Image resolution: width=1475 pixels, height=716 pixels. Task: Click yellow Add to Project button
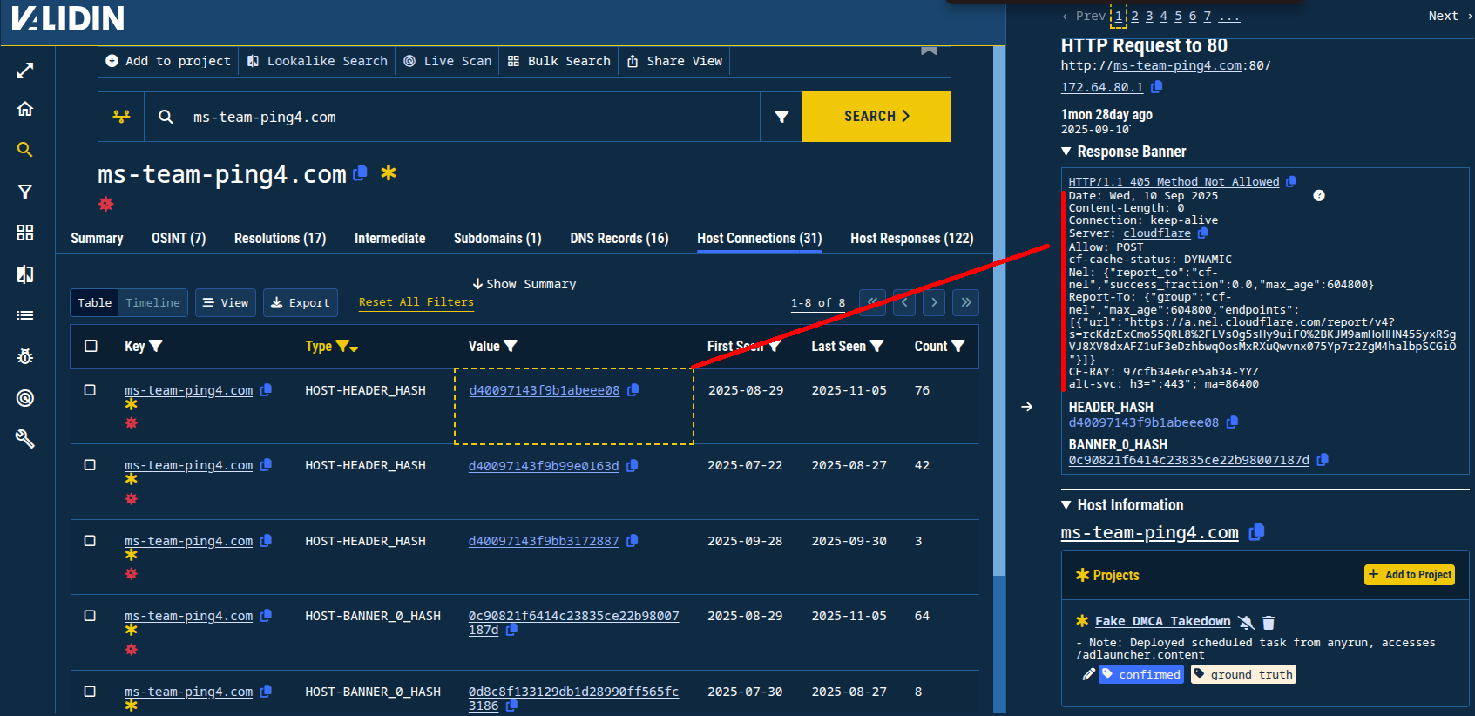tap(1410, 575)
